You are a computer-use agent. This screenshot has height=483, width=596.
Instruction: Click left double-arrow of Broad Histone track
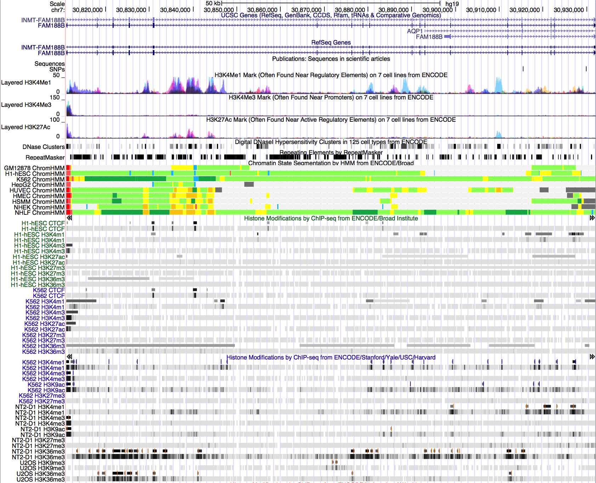click(x=69, y=218)
